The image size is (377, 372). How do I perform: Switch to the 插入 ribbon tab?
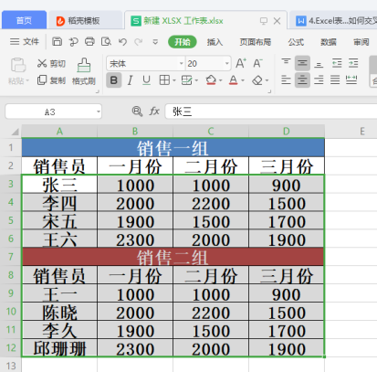tap(215, 42)
